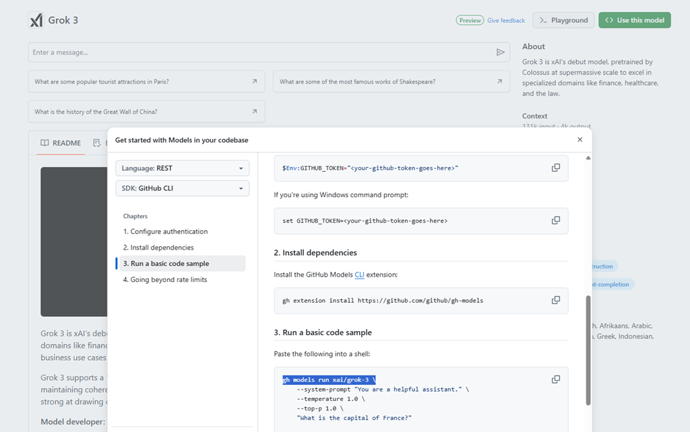Click arrow icon on Shakespeare works prompt

pos(499,81)
